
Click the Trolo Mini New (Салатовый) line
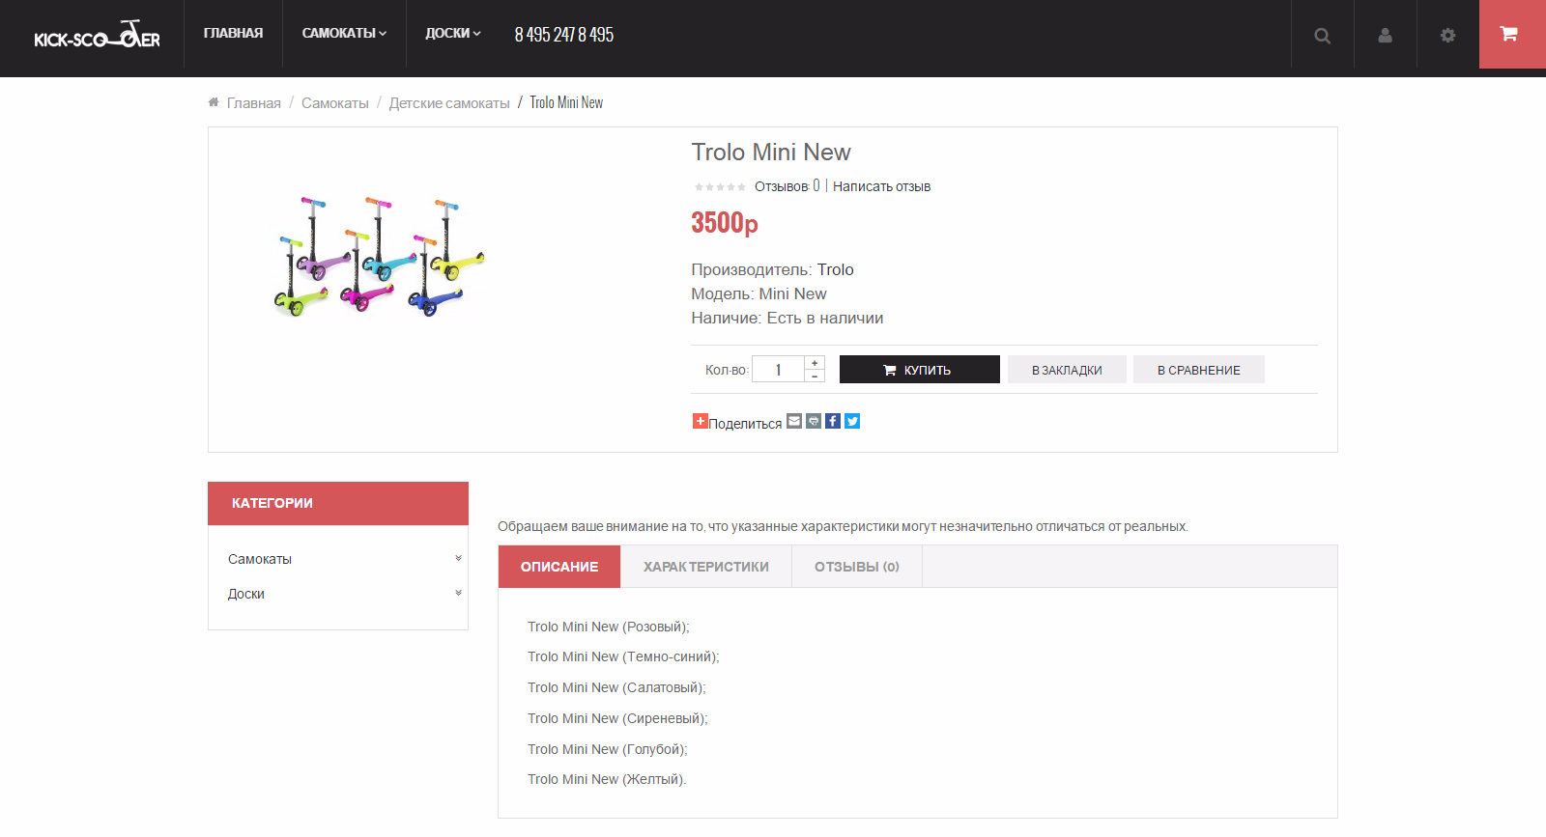click(x=616, y=687)
